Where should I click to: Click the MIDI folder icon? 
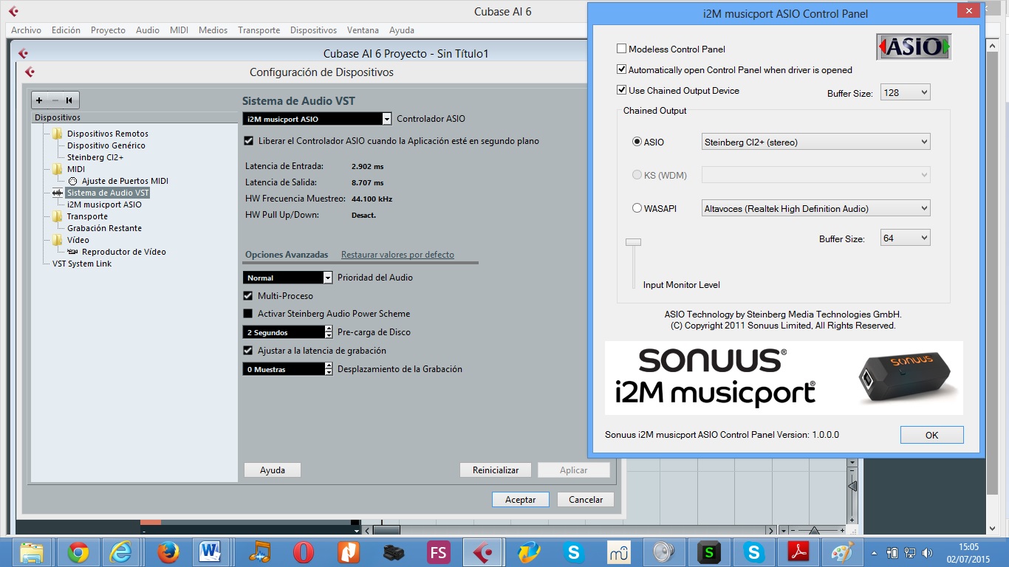click(57, 169)
